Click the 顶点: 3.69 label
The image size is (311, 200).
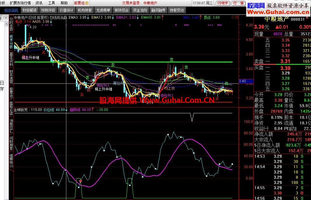(x=212, y=18)
